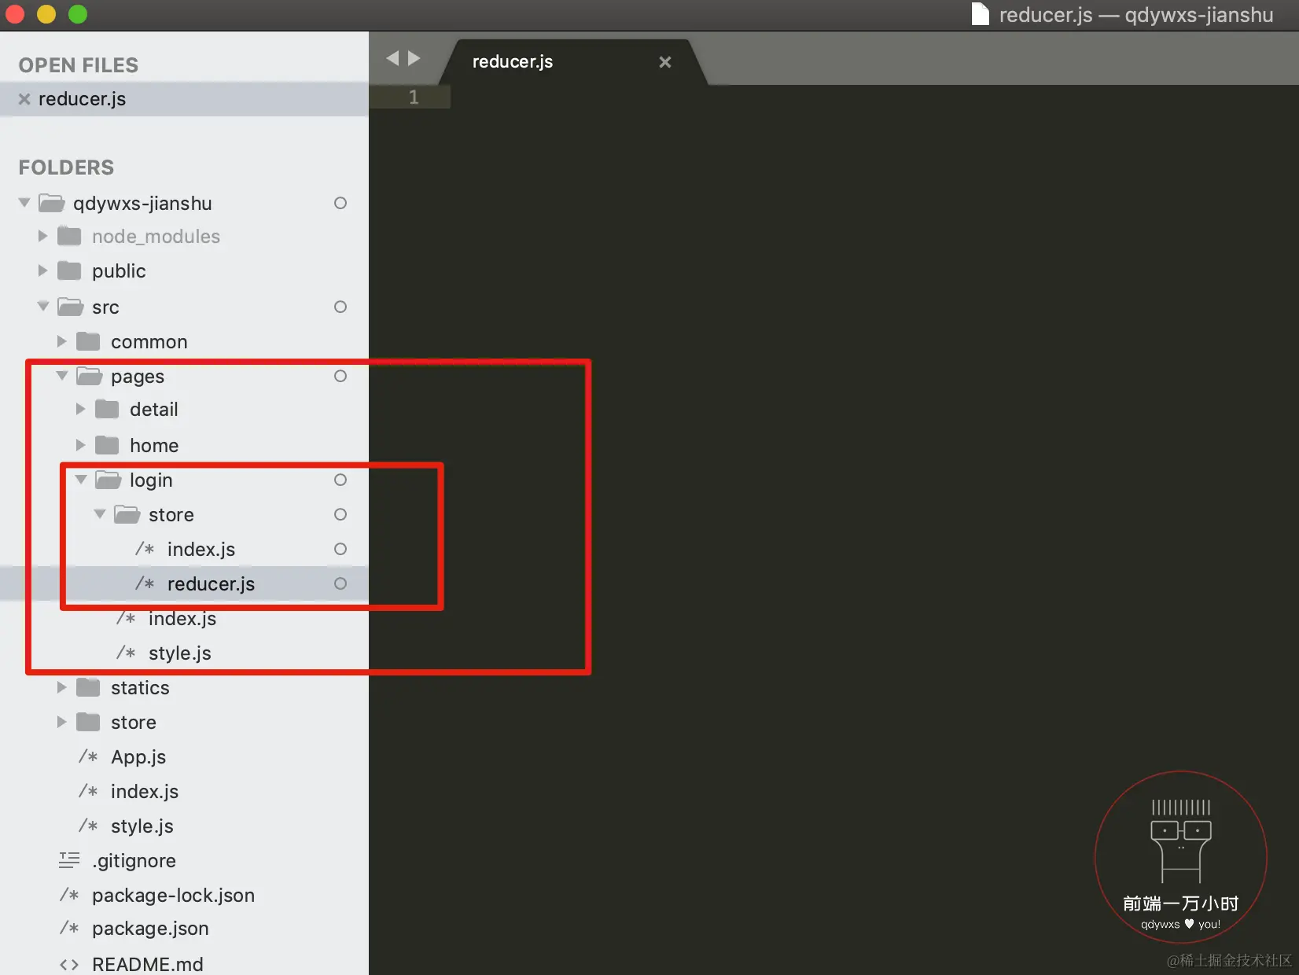Open the README.md file
The image size is (1299, 975).
point(148,964)
